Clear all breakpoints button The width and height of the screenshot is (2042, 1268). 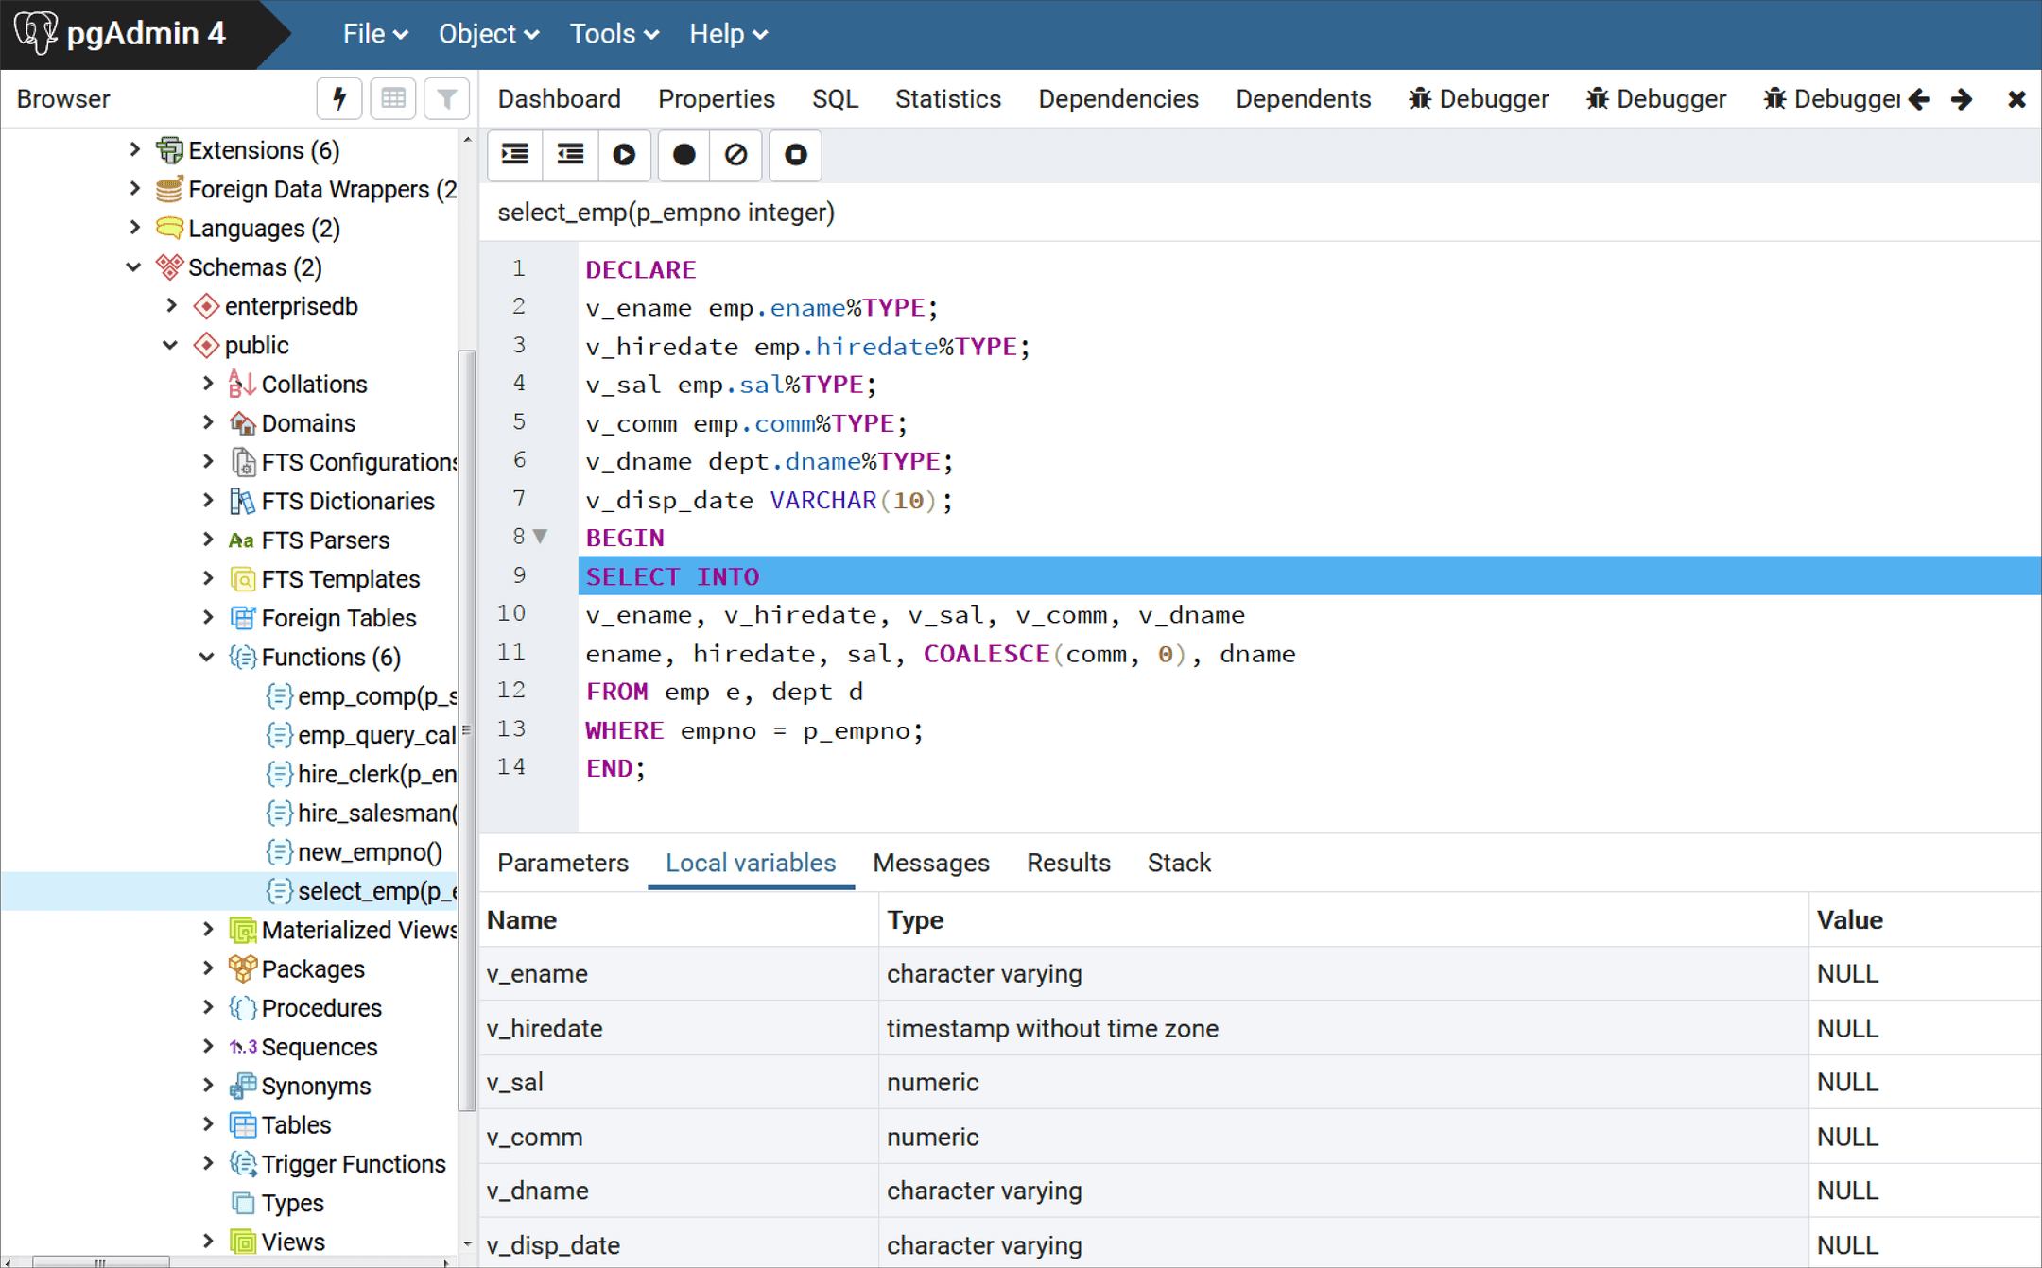pyautogui.click(x=736, y=154)
